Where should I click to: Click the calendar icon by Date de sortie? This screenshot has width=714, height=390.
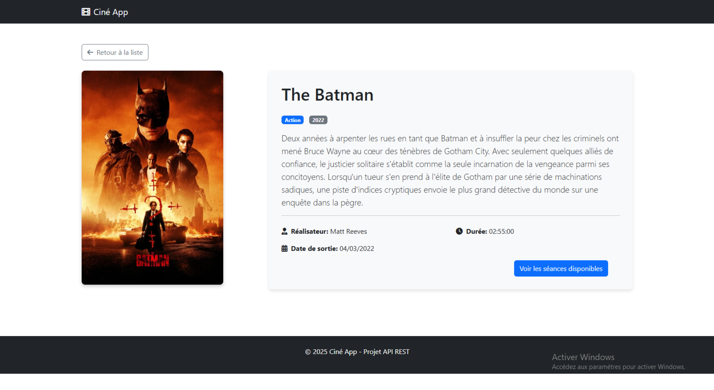click(284, 248)
